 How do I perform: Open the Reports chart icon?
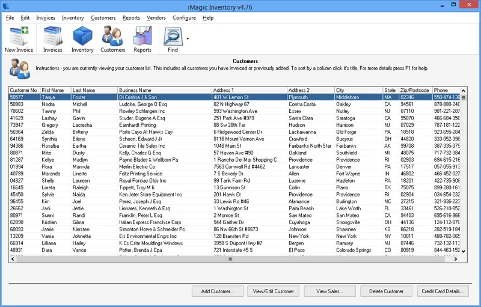[142, 40]
